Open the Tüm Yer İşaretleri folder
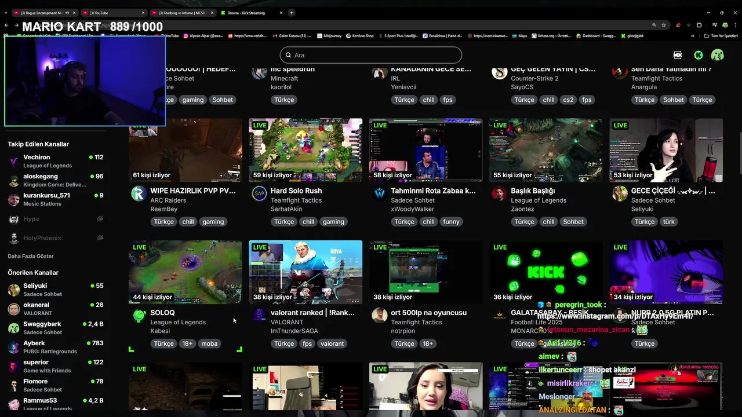The image size is (742, 417). click(x=721, y=36)
